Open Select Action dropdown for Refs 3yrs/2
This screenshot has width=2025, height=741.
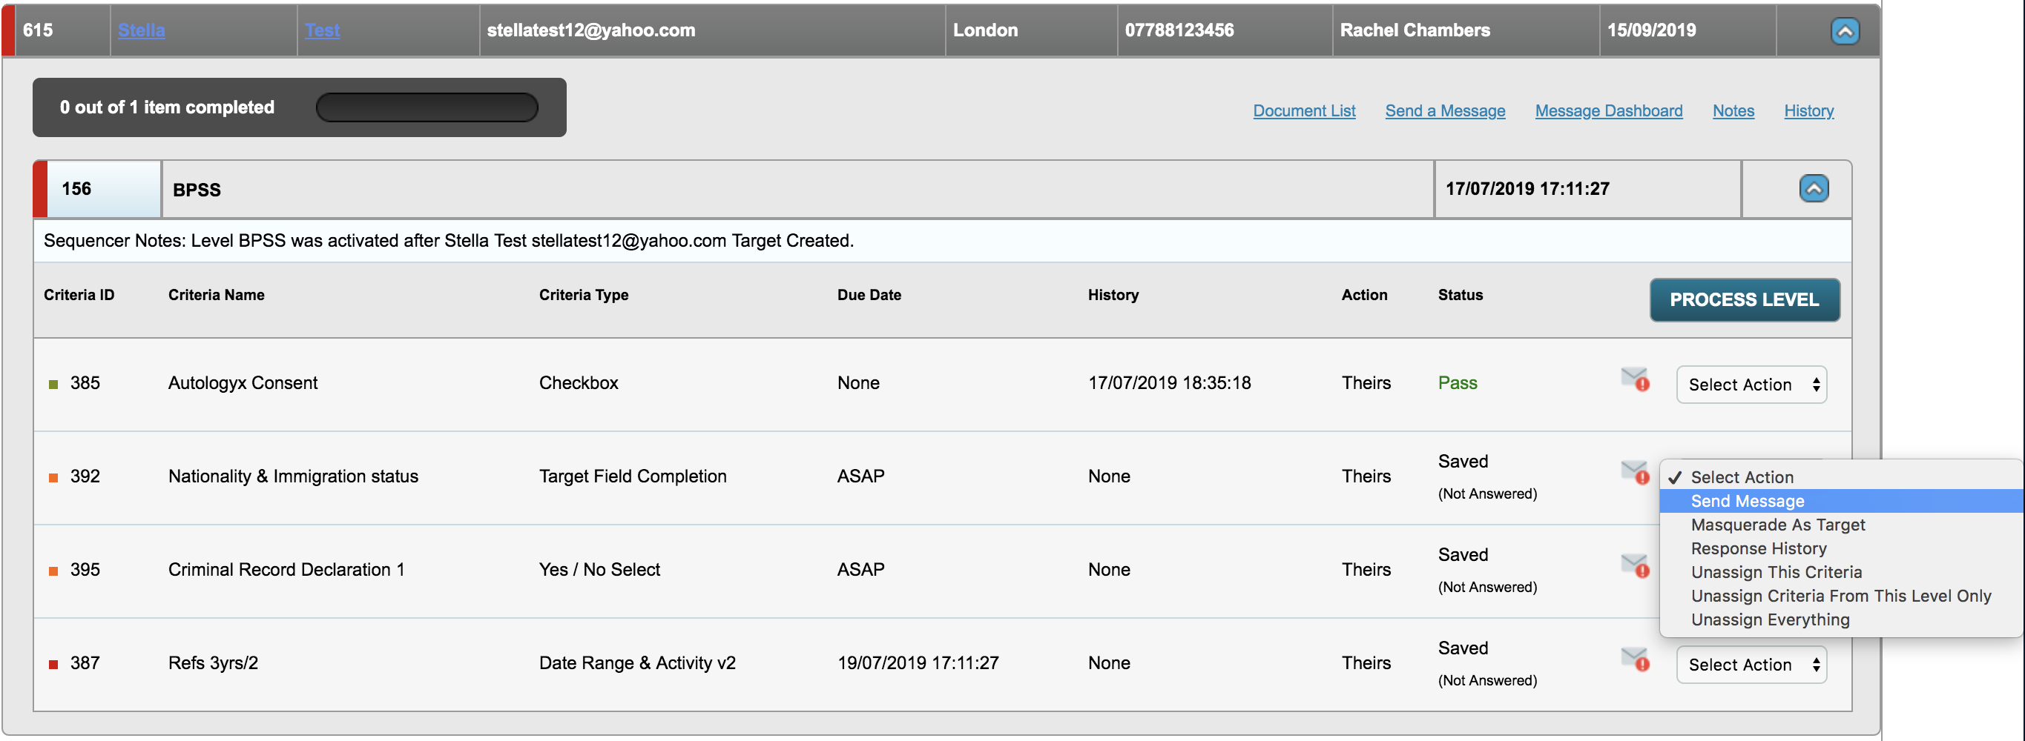1751,665
